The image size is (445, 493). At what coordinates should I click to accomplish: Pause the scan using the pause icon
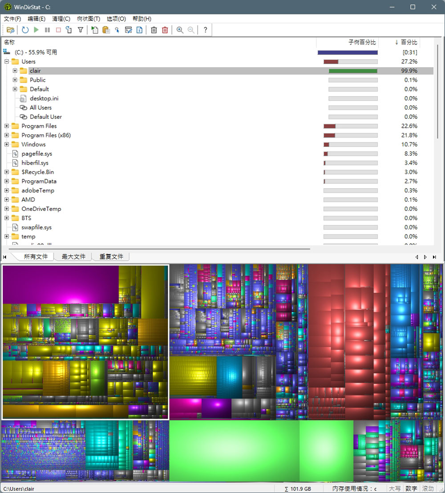coord(47,30)
